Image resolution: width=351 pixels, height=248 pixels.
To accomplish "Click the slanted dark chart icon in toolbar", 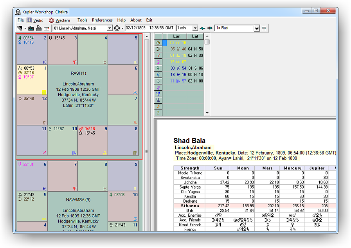I will 20,28.
